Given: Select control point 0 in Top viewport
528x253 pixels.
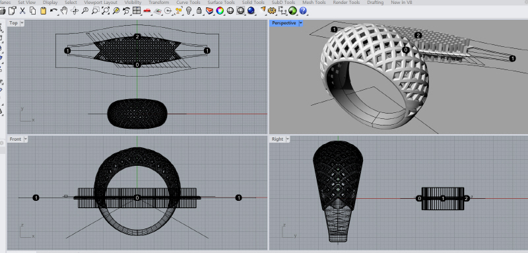Looking at the screenshot, I should (x=137, y=64).
